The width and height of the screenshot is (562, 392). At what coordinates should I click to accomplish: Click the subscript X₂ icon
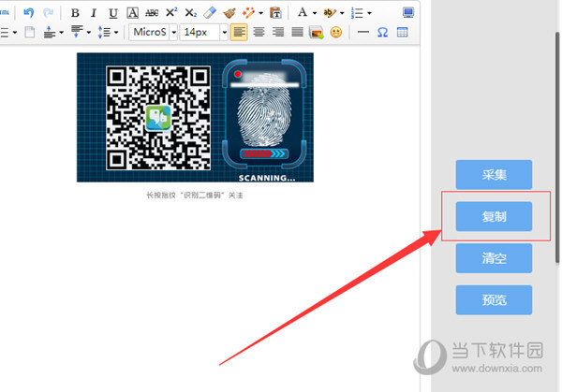[191, 13]
